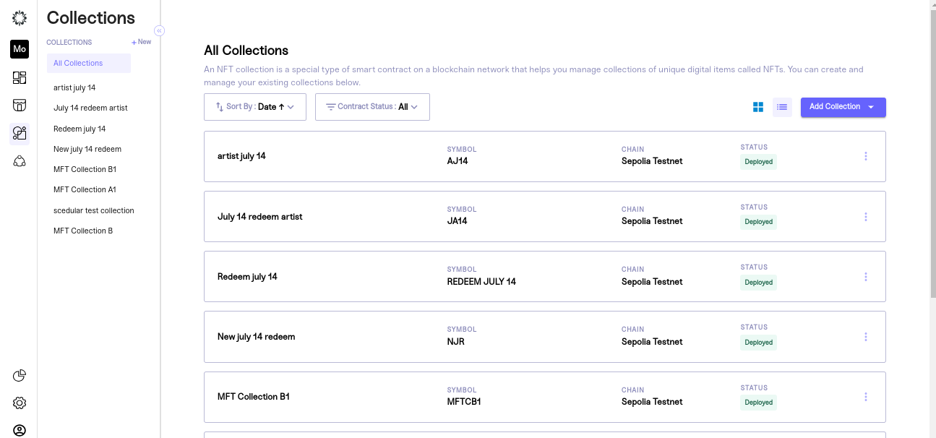Click the JA14 symbol text
This screenshot has width=936, height=438.
458,221
